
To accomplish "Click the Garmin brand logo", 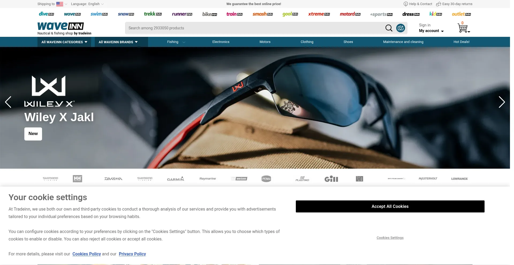I will pyautogui.click(x=176, y=179).
